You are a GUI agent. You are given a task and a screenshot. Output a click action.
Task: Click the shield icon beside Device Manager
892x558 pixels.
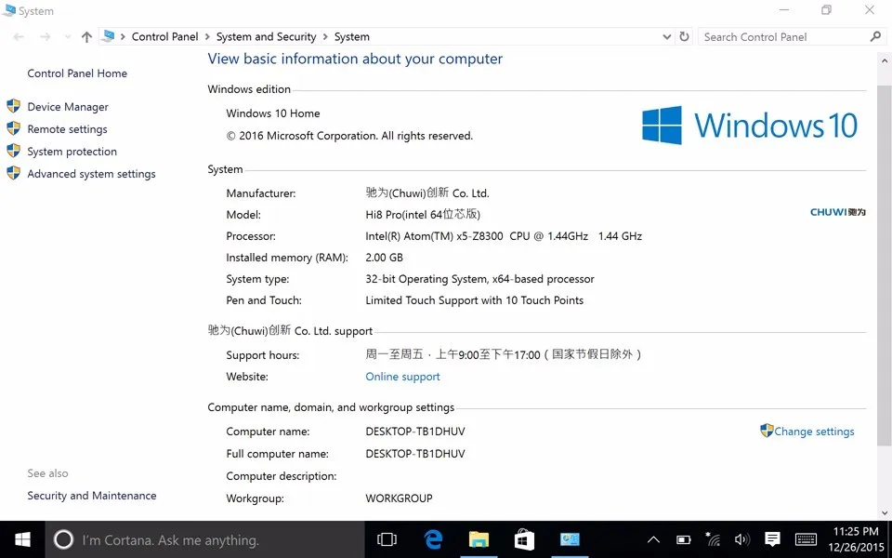point(14,106)
